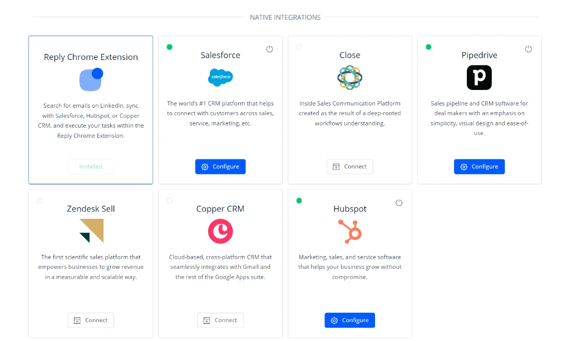
Task: Click the Copper CRM pink logo
Action: pos(220,231)
